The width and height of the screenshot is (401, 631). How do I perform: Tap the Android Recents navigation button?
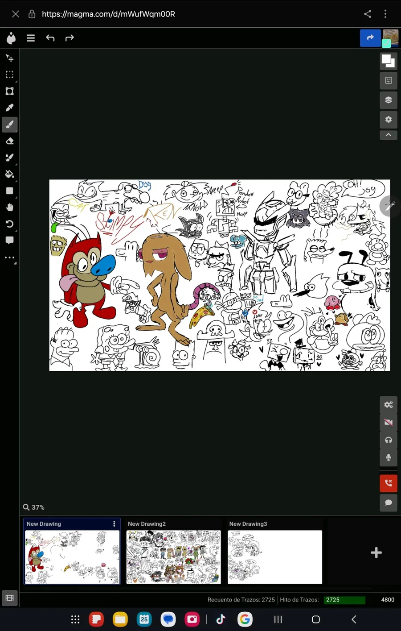pos(278,619)
